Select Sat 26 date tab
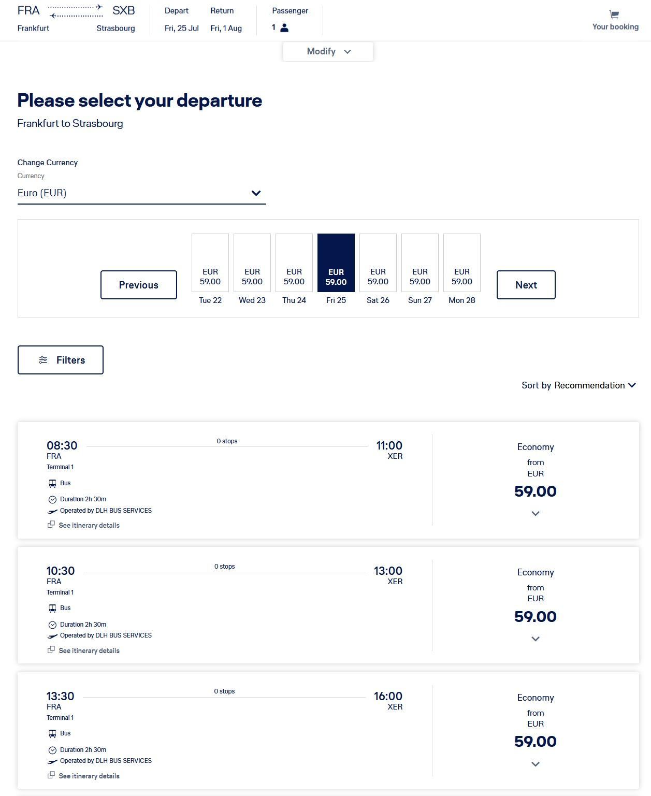651x796 pixels. [x=378, y=269]
